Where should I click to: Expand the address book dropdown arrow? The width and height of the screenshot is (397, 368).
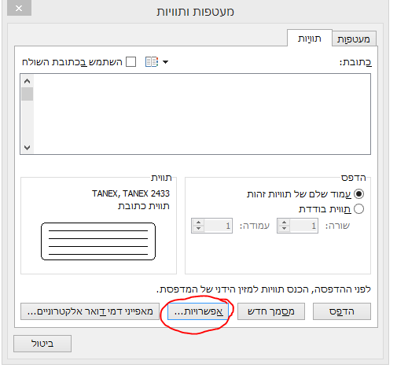click(165, 62)
